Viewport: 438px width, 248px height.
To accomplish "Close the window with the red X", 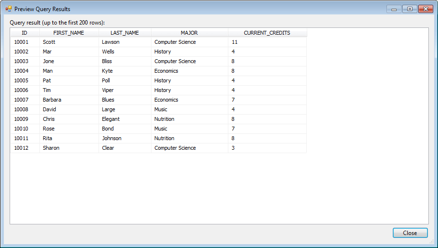I will [425, 9].
